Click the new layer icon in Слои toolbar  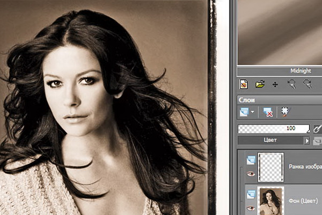click(x=244, y=112)
